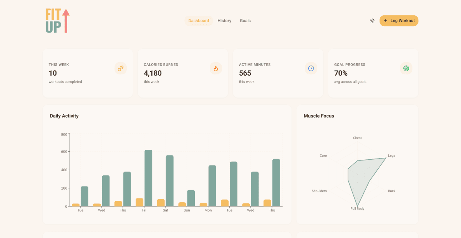461x238 pixels.
Task: Click the Daily Activity heading
Action: click(64, 116)
